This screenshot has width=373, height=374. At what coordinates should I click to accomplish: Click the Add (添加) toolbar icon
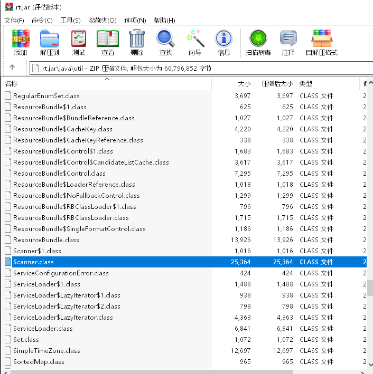[x=21, y=39]
